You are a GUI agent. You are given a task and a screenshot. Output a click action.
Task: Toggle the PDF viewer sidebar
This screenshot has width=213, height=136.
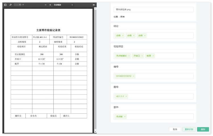(5, 5)
